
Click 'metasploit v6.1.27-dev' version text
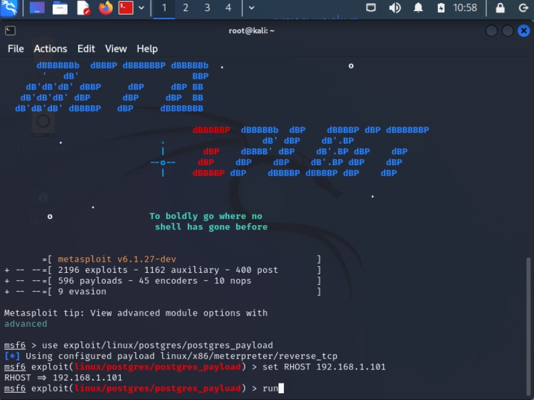pos(117,259)
